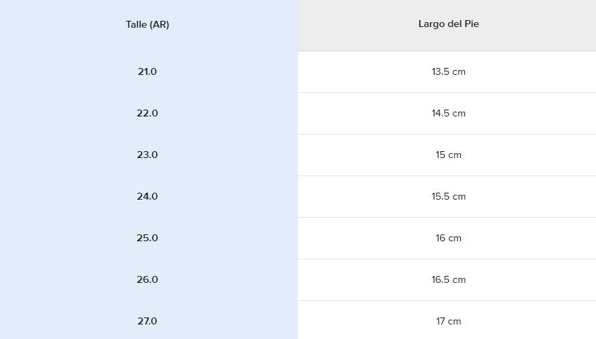Click the 16.5 cm foot length cell
The image size is (596, 339).
point(448,279)
